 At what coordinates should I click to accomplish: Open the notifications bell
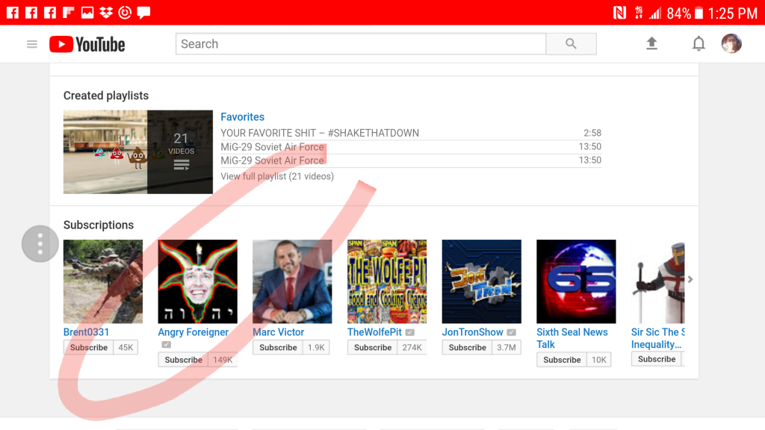(x=699, y=44)
